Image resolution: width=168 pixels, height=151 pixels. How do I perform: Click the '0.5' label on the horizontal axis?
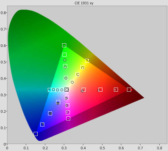pos(102,148)
